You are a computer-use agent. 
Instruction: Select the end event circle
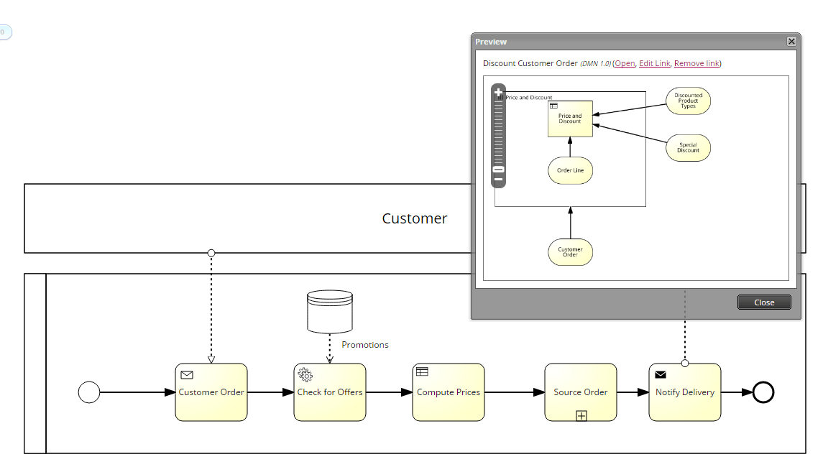tap(763, 392)
